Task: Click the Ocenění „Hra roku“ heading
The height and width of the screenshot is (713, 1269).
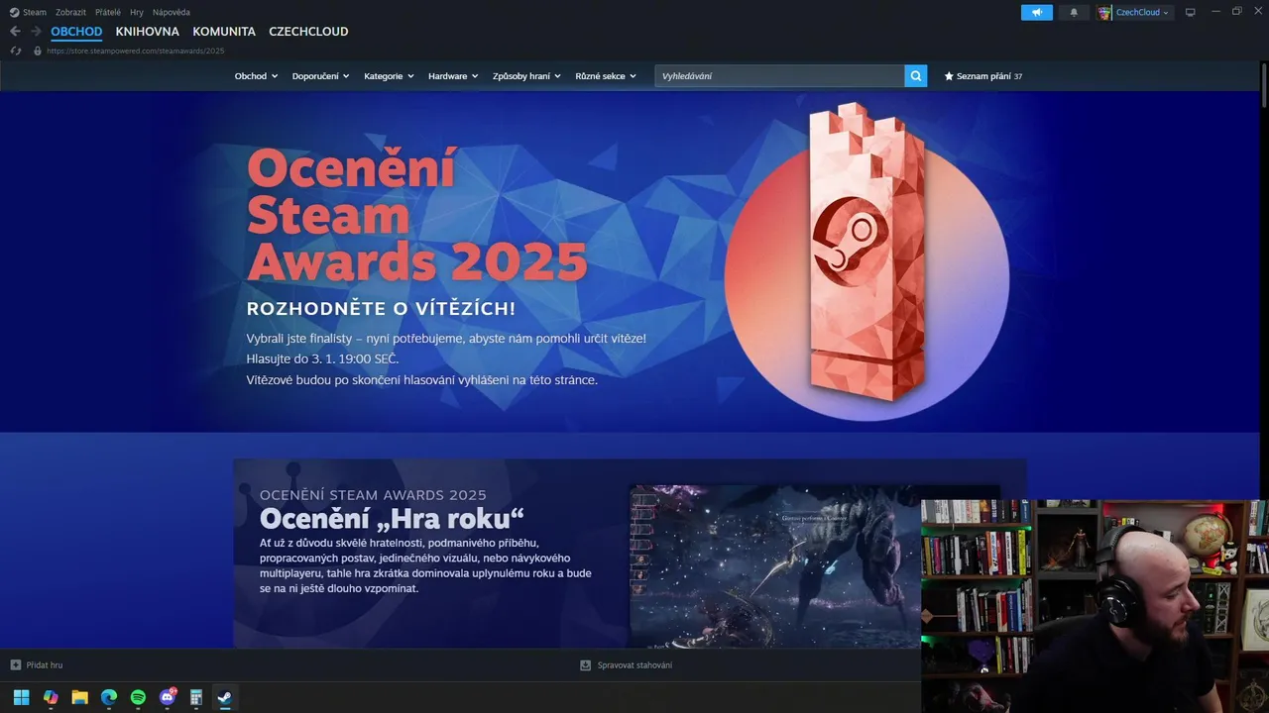Action: pos(392,519)
